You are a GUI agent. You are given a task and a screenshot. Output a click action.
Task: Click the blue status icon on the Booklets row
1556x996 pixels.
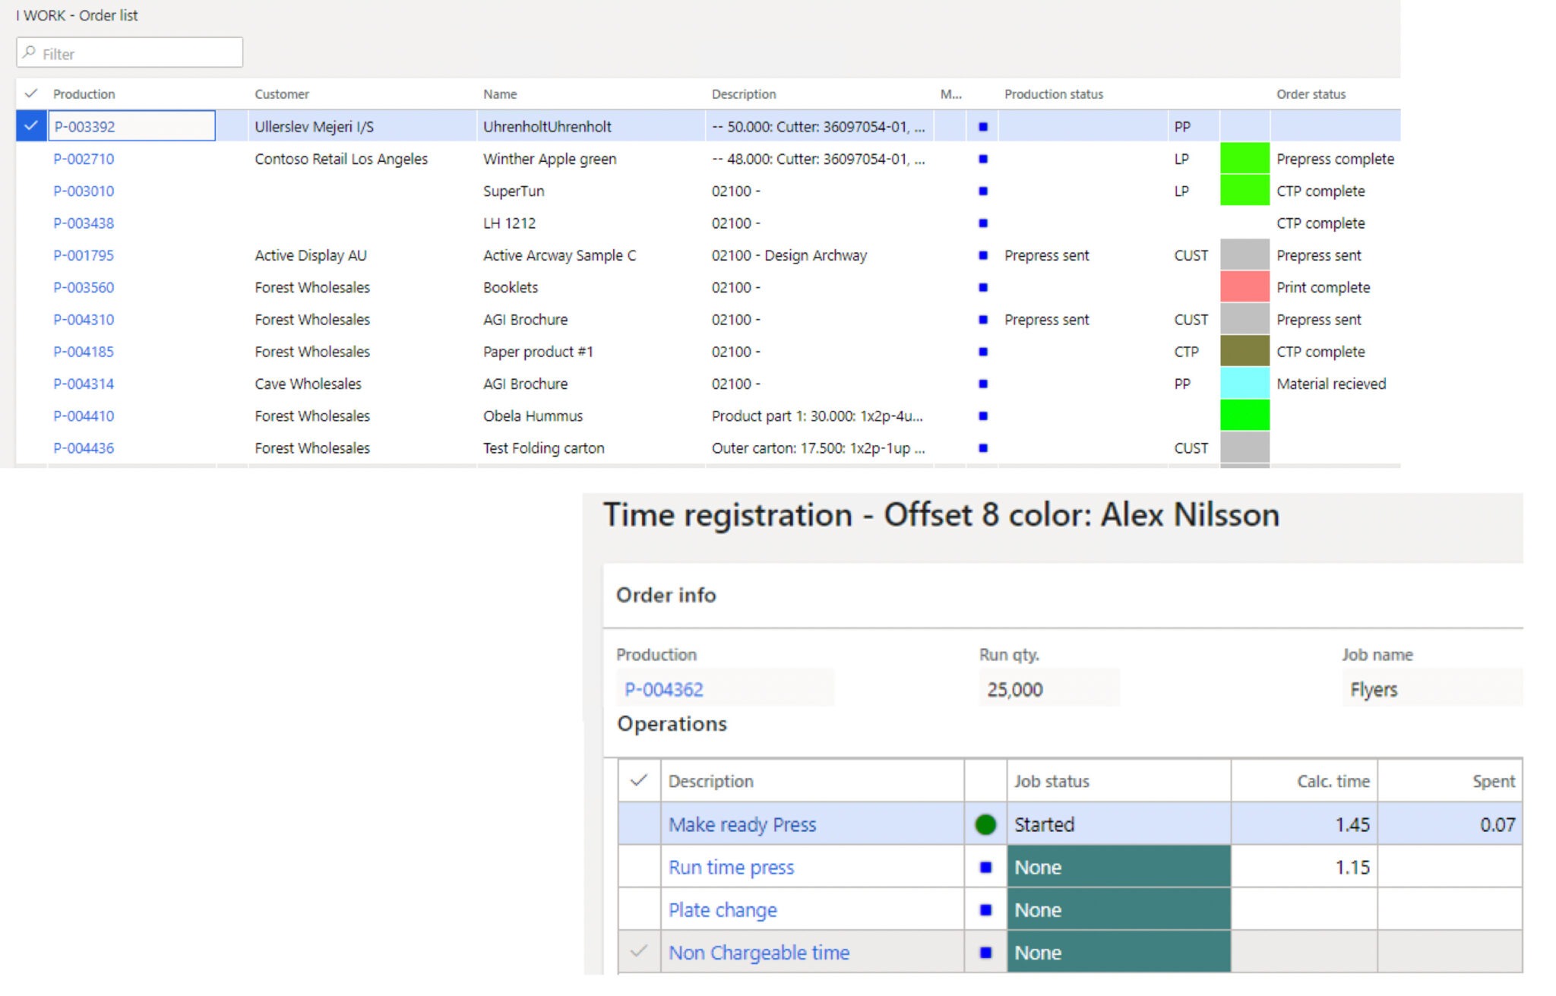click(984, 287)
